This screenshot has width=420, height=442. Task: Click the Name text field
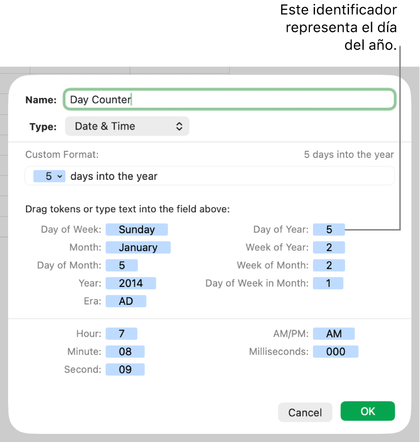click(229, 100)
